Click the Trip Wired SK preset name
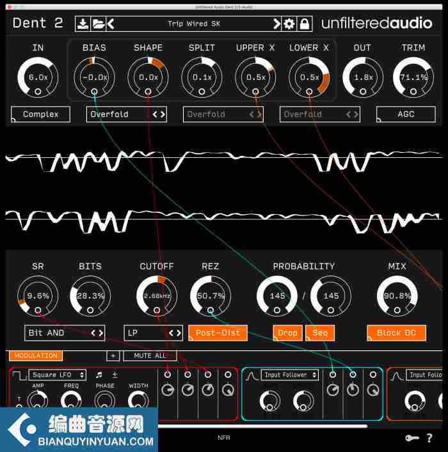 [x=194, y=24]
